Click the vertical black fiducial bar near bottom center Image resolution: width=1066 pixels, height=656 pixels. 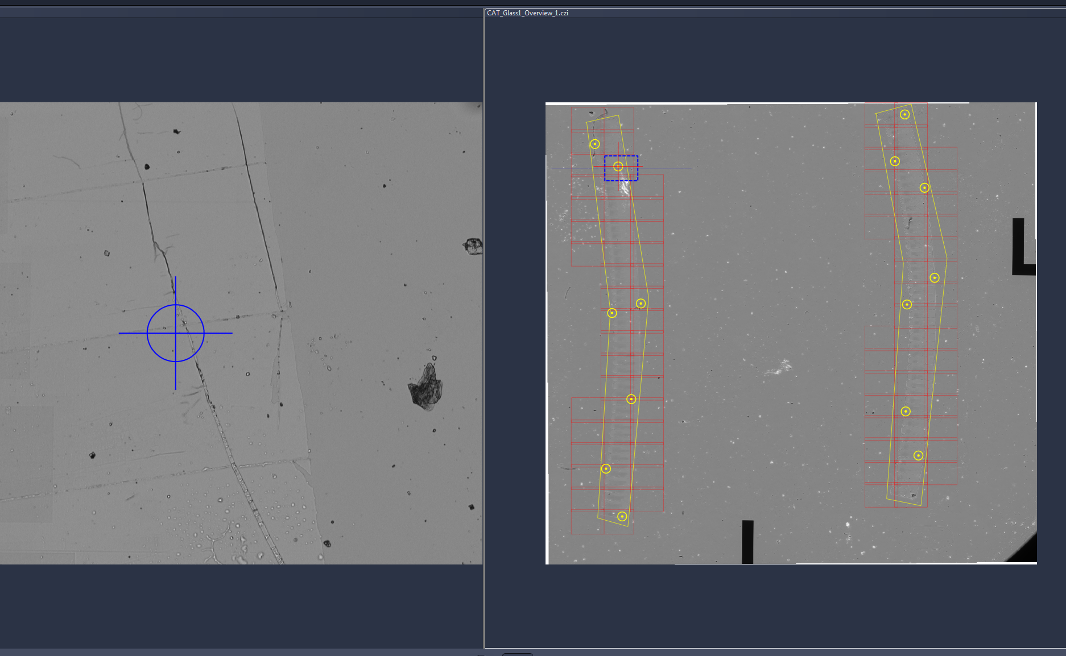click(x=747, y=542)
